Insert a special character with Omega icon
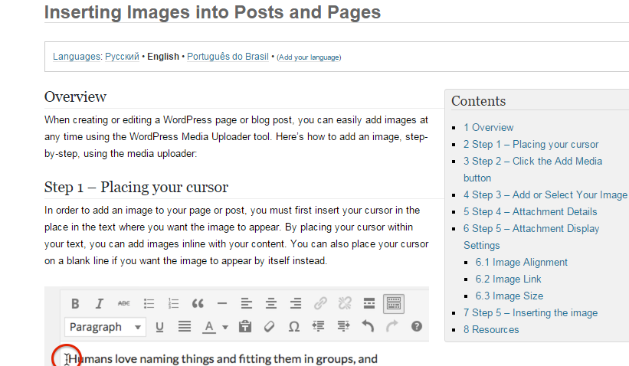This screenshot has height=366, width=629. [293, 327]
